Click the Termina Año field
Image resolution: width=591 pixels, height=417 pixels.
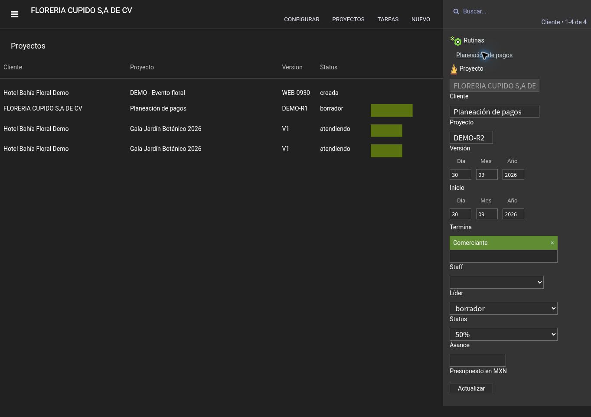513,214
